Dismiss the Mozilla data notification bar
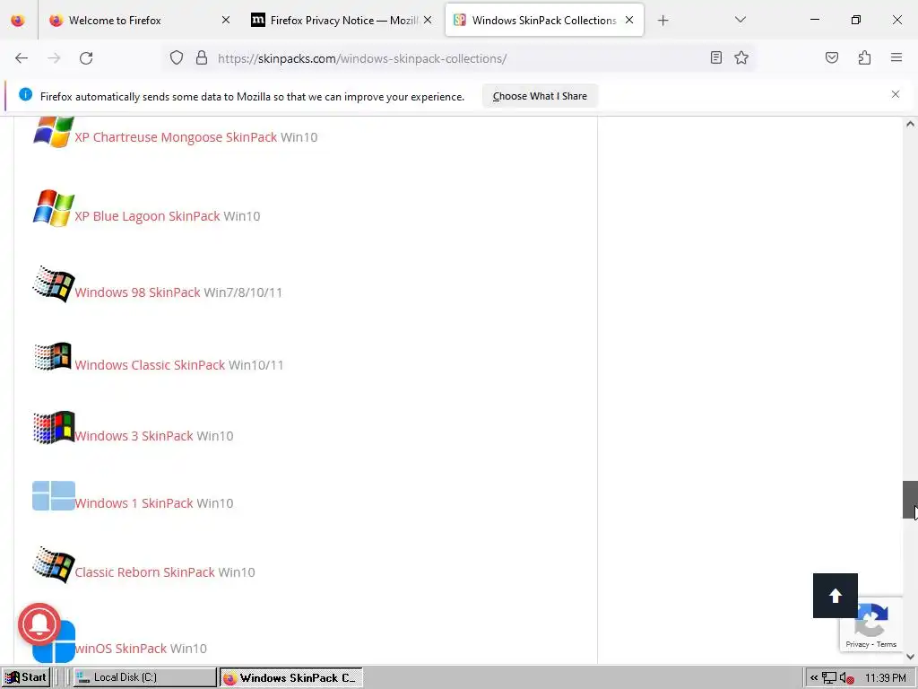The width and height of the screenshot is (918, 689). click(x=896, y=94)
